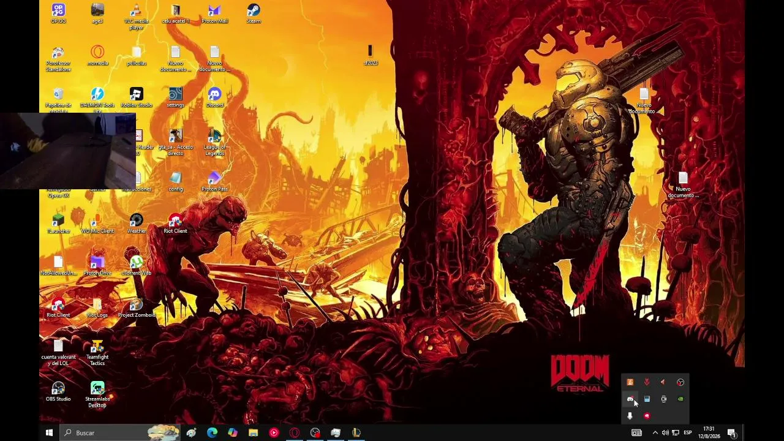Select the peliculas folder
The height and width of the screenshot is (441, 784).
pyautogui.click(x=137, y=56)
